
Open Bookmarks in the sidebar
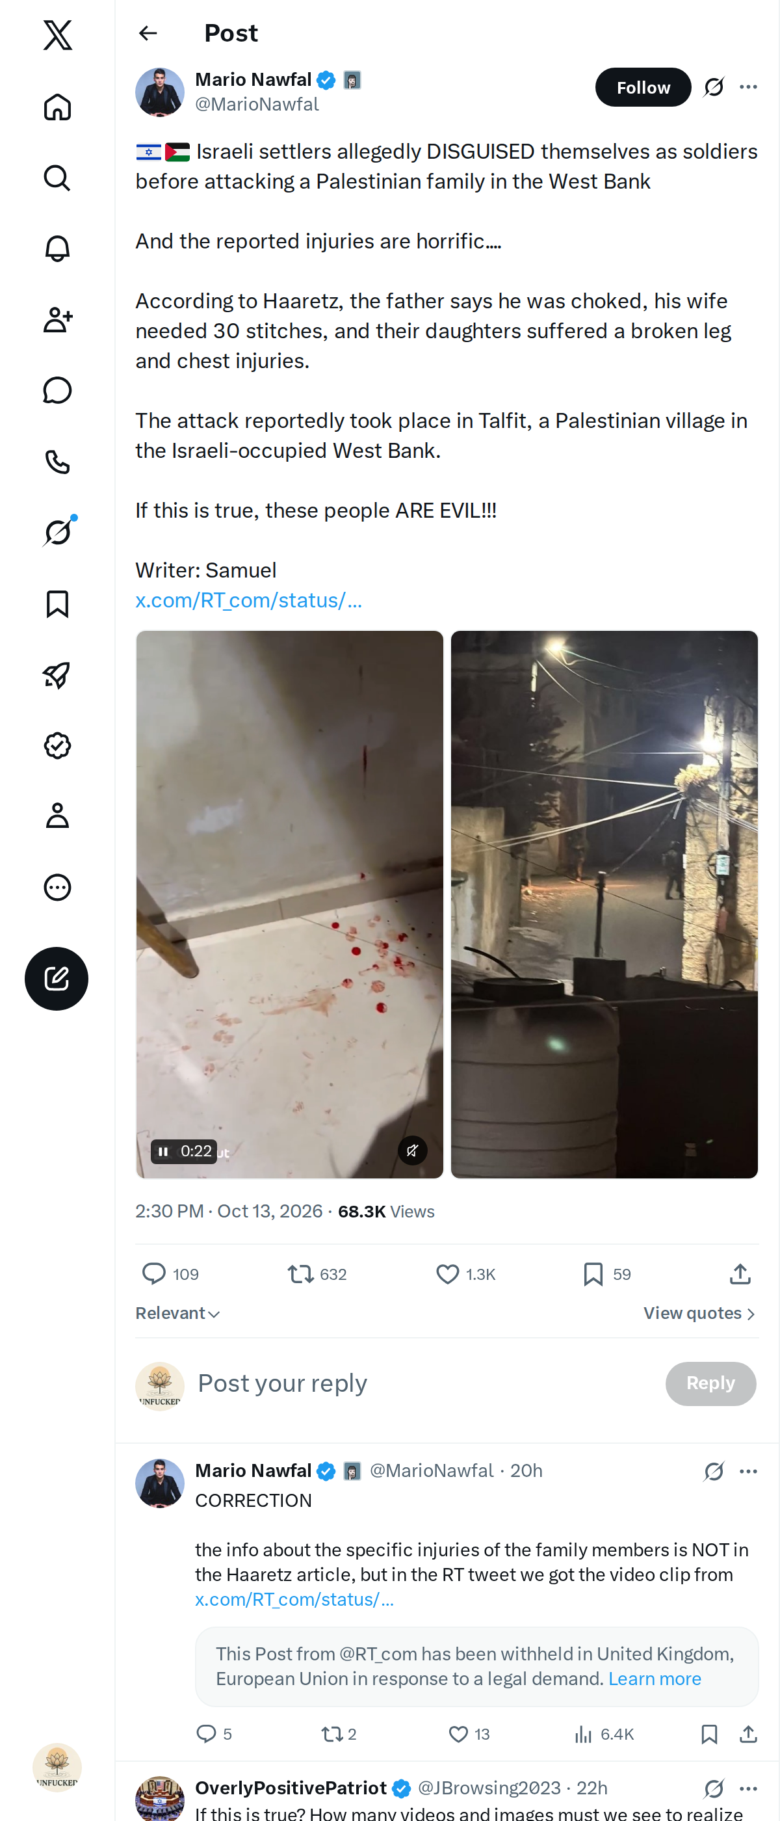[57, 604]
